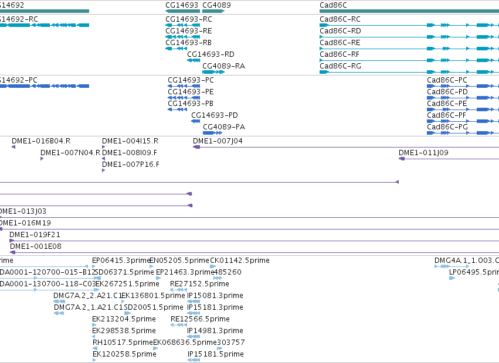Select the SD20051.5prime EST label
499x363 pixels.
154,308
